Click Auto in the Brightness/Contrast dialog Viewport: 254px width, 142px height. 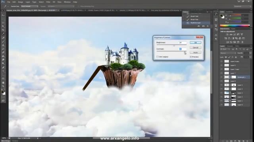[196, 52]
